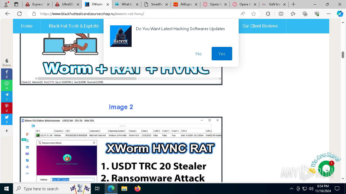Open a new browser tab
This screenshot has width=346, height=194.
293,4
